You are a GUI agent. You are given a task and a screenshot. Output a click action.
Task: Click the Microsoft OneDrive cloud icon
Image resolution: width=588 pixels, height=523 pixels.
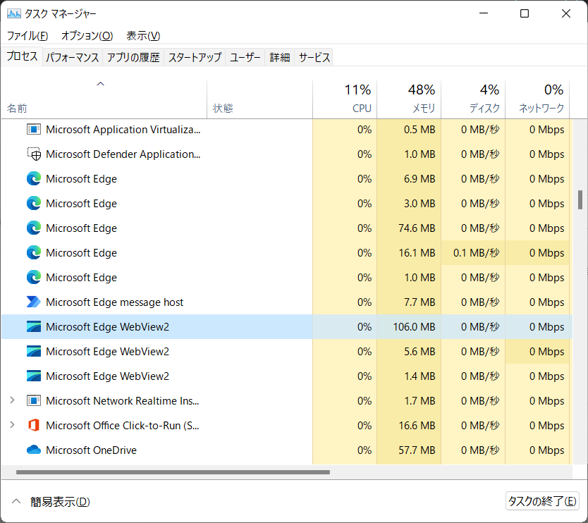click(34, 450)
